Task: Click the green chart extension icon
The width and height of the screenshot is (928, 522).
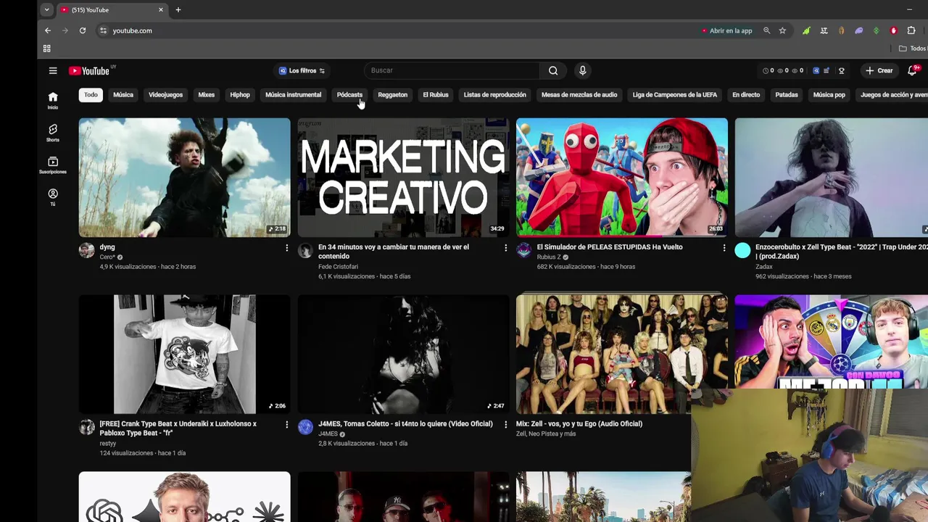Action: coord(806,30)
